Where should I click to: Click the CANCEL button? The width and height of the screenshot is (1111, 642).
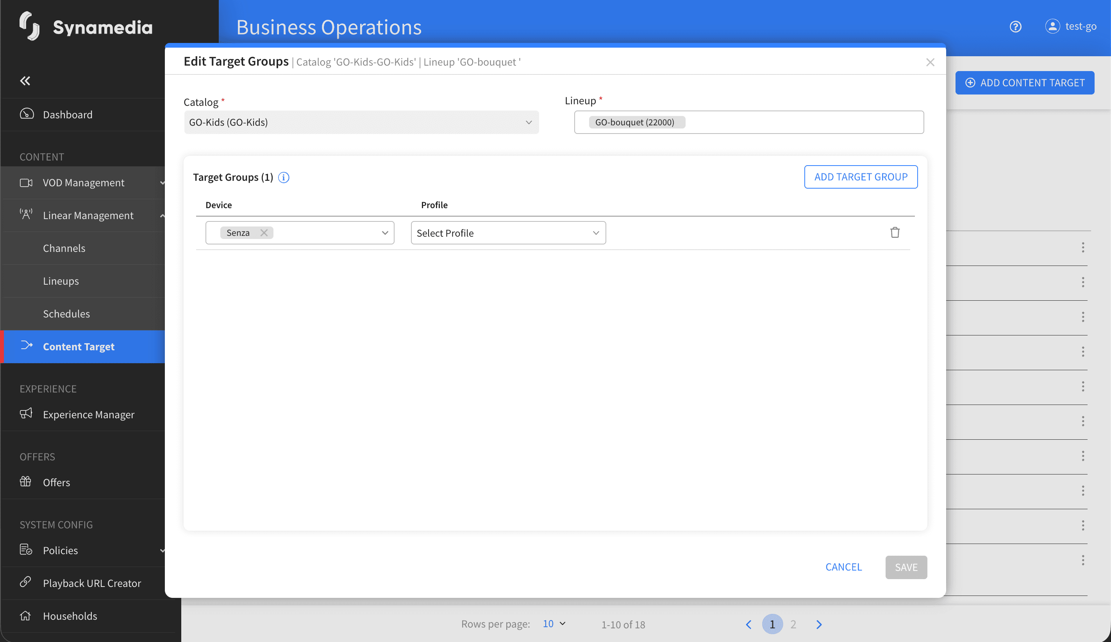coord(843,567)
